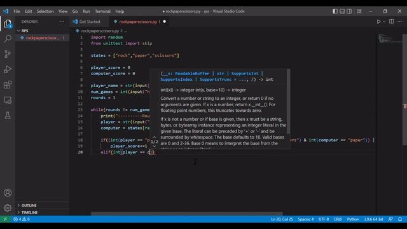Click the EXPLORER panel title
Screen dimensions: 407x229
coord(29,22)
